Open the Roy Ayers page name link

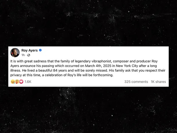click(30, 50)
